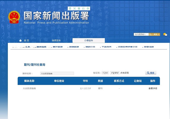
Task: Click the home icon next to 首页
Action: [20, 41]
